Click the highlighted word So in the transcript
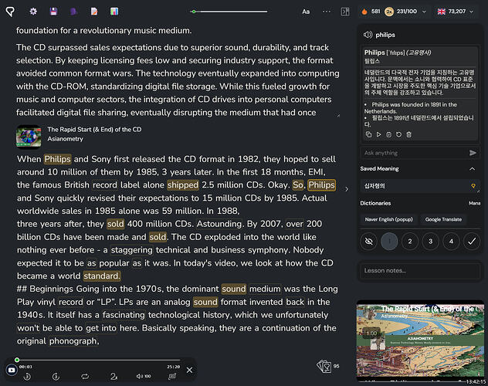Image resolution: width=488 pixels, height=386 pixels. click(298, 185)
